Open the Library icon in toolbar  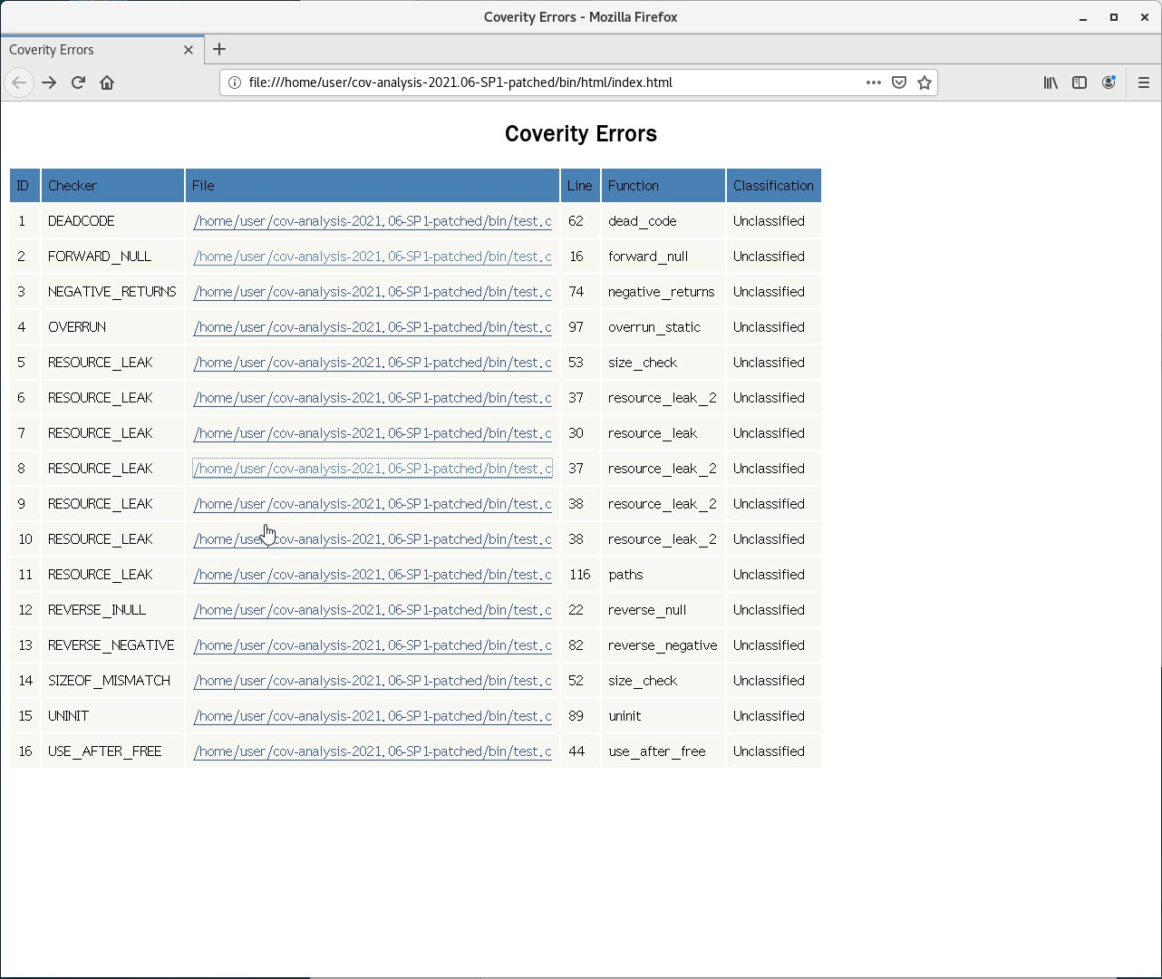click(x=1051, y=82)
